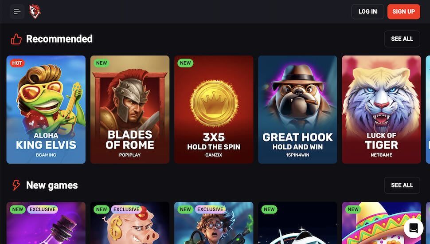Log in with the LOG IN button
430x244 pixels.
pos(367,12)
